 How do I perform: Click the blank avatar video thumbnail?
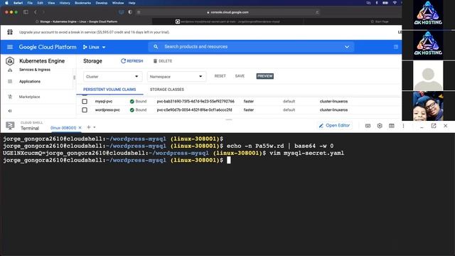click(428, 75)
